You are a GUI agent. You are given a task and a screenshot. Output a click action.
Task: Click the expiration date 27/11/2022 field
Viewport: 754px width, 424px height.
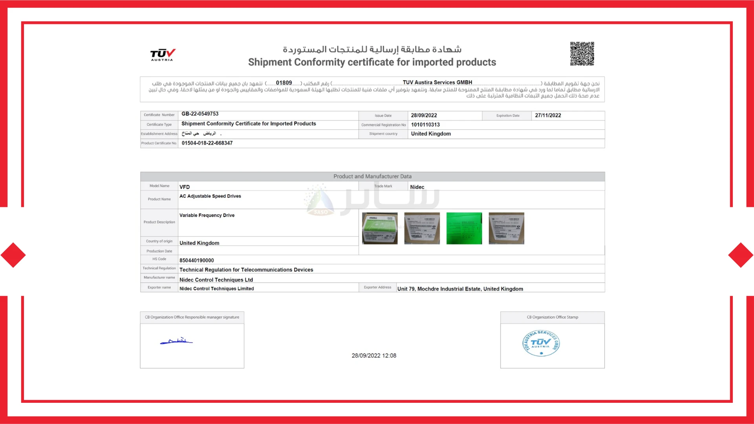(548, 115)
